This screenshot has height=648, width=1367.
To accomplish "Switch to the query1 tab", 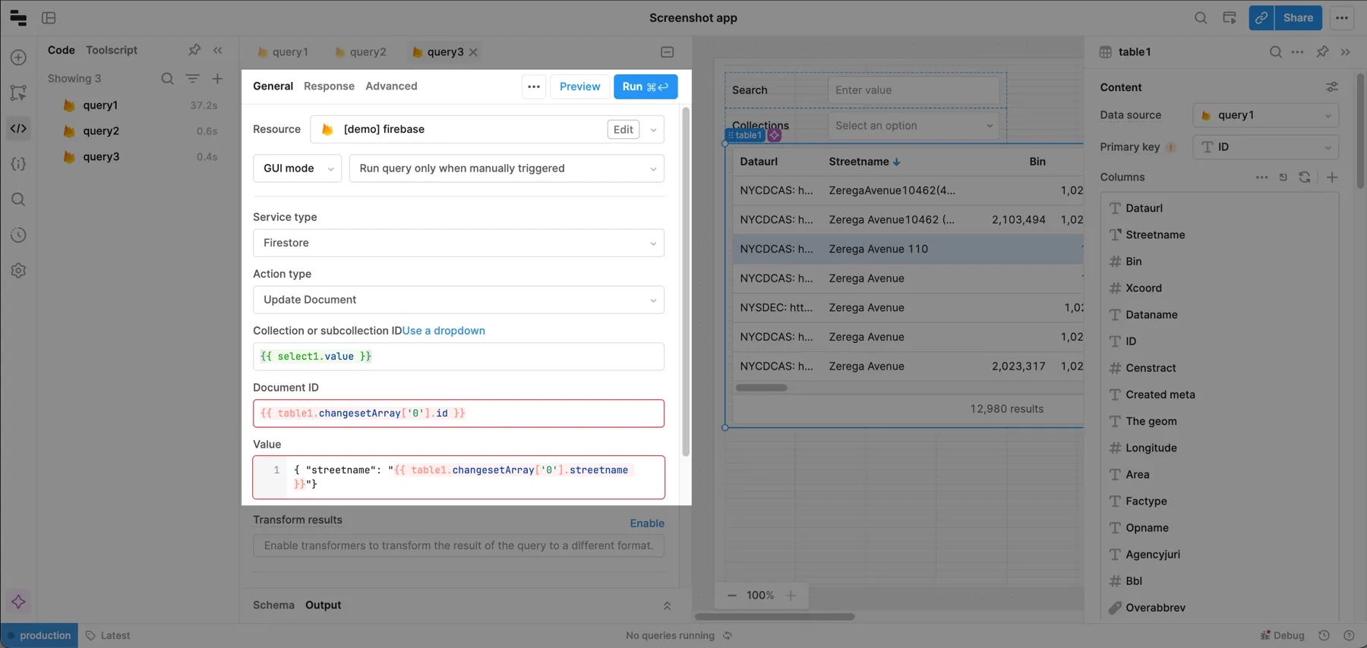I will pyautogui.click(x=283, y=52).
